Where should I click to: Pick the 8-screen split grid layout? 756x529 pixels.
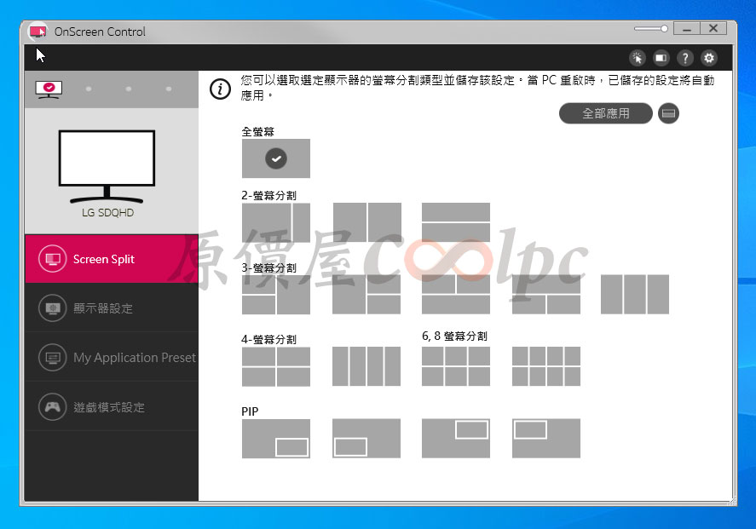tap(546, 366)
